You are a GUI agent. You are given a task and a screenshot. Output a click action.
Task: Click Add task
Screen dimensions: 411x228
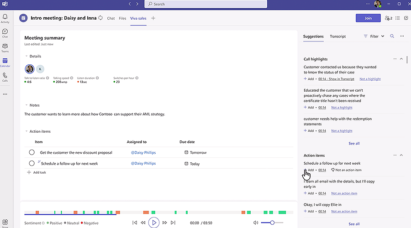pyautogui.click(x=37, y=172)
